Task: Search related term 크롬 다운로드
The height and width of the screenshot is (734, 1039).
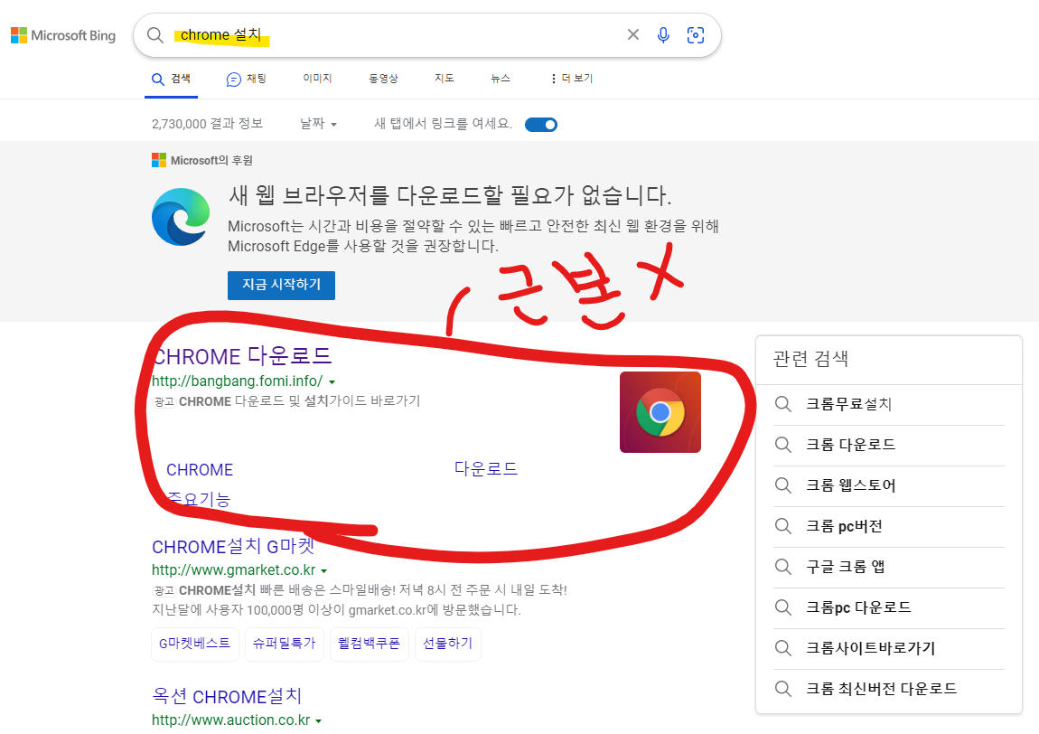Action: 850,444
